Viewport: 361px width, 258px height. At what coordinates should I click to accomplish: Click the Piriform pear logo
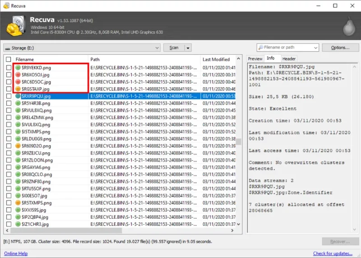pos(349,26)
